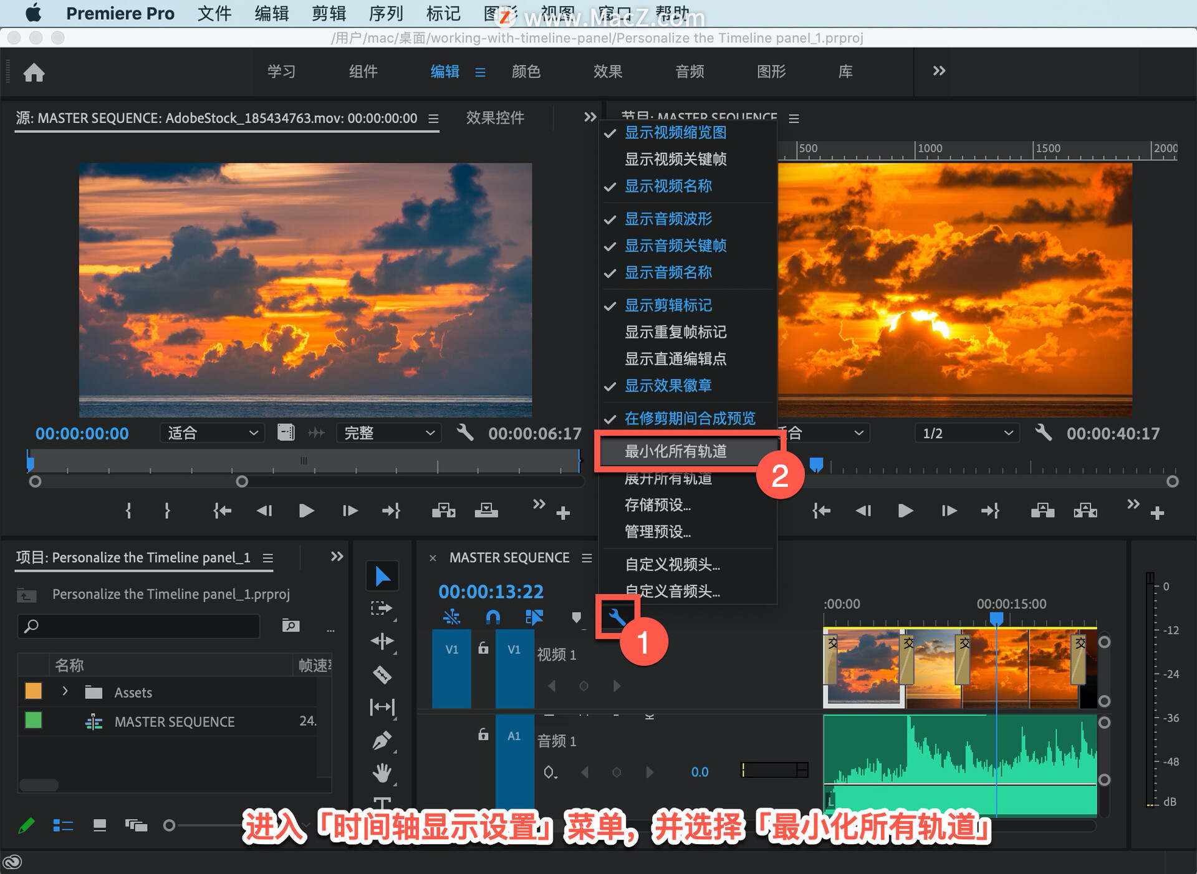The image size is (1197, 874).
Task: Select the Track Select Forward tool
Action: click(x=382, y=608)
